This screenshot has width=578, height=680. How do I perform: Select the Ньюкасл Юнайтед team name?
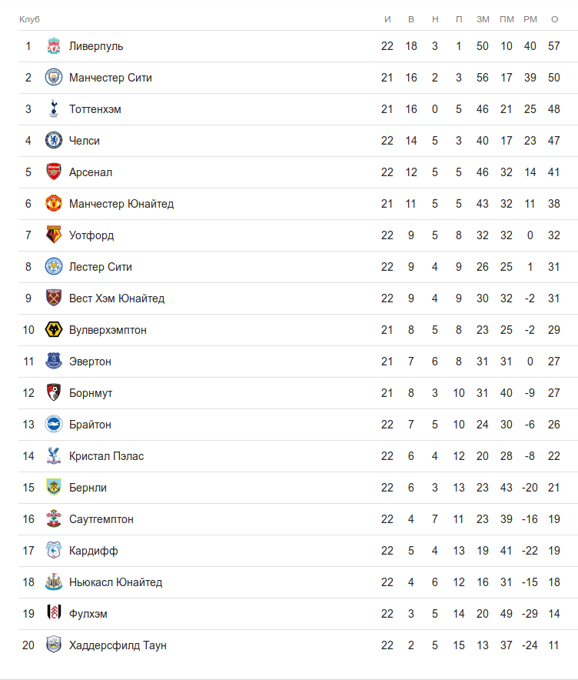[115, 582]
